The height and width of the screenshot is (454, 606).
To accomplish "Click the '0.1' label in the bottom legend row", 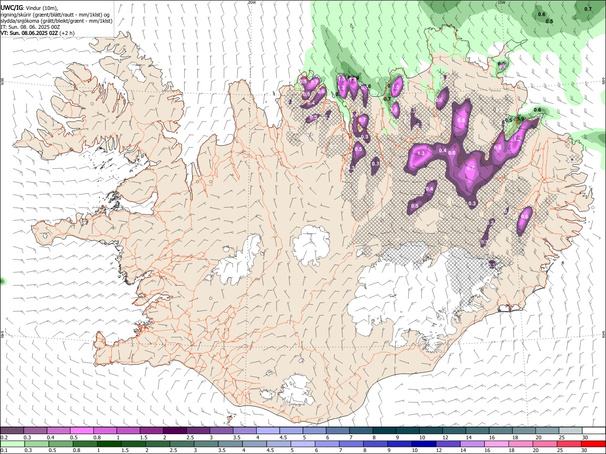I will coord(4,451).
